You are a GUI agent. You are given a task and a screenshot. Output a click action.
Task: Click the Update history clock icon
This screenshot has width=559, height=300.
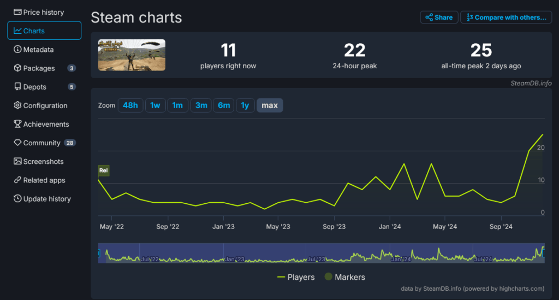[17, 198]
